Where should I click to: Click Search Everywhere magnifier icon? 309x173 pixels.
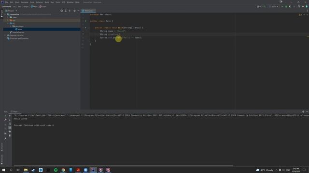pyautogui.click(x=299, y=6)
